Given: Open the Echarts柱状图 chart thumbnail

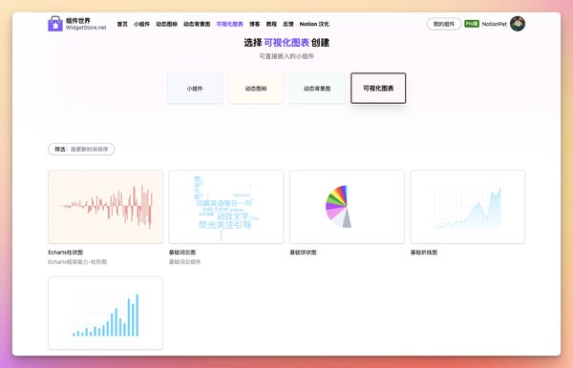Looking at the screenshot, I should click(105, 207).
